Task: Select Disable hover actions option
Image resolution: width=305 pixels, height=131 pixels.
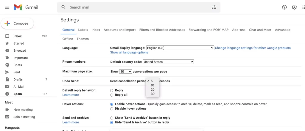Action: [x=112, y=109]
